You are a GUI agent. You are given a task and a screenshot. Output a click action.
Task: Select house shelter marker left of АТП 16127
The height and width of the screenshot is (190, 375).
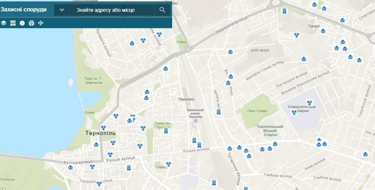tap(231, 52)
